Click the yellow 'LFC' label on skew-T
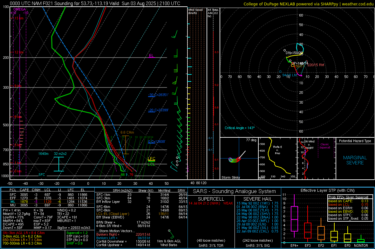 pos(151,158)
